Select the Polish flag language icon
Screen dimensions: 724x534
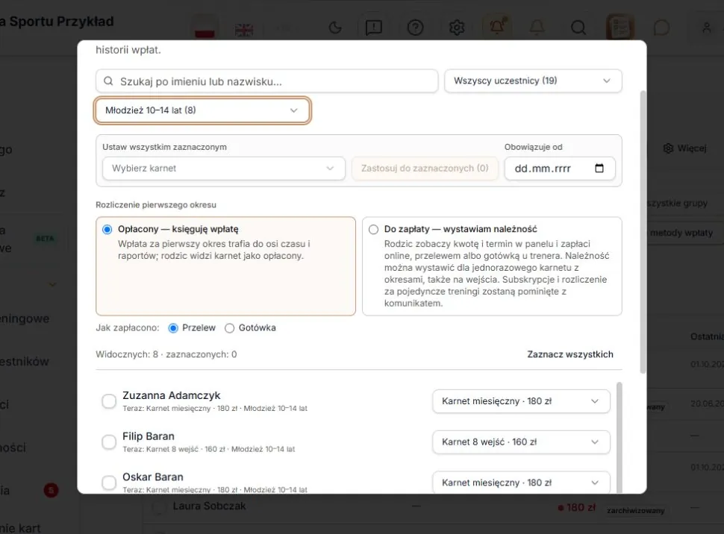(x=205, y=28)
